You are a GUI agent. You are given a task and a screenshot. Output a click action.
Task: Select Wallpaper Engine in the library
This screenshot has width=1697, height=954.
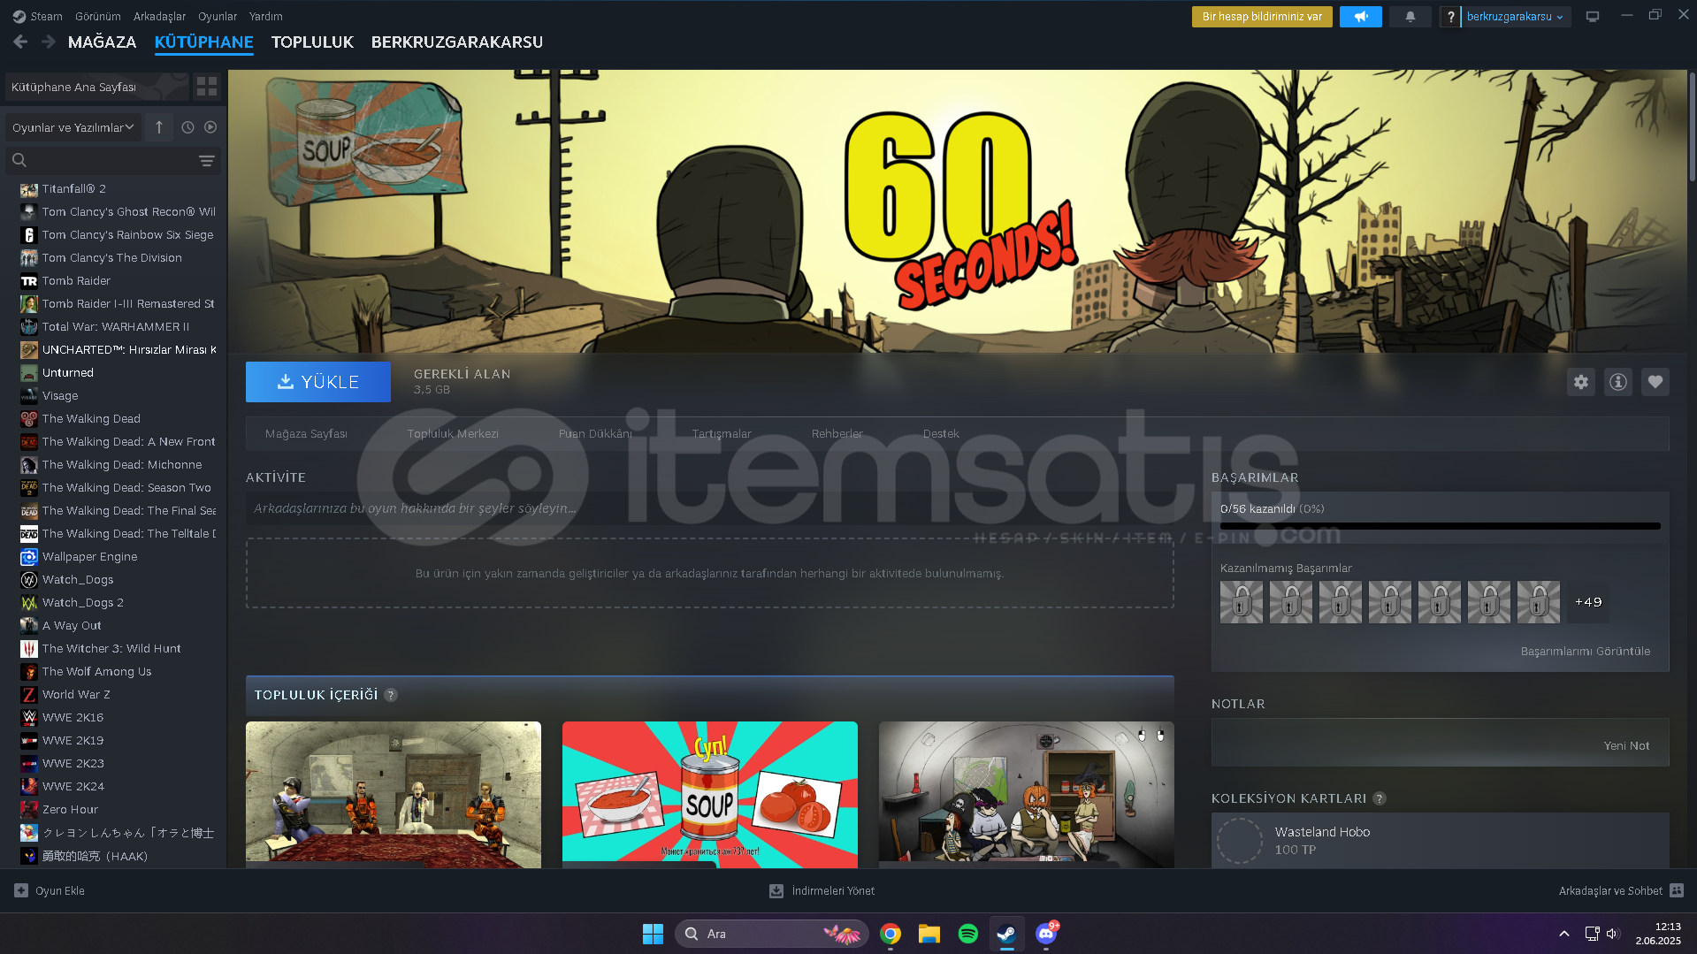(90, 556)
